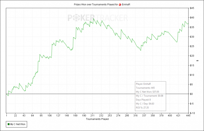This screenshot has height=131, width=204.
Task: Click x-axis tick label 190
Action: tap(84, 116)
